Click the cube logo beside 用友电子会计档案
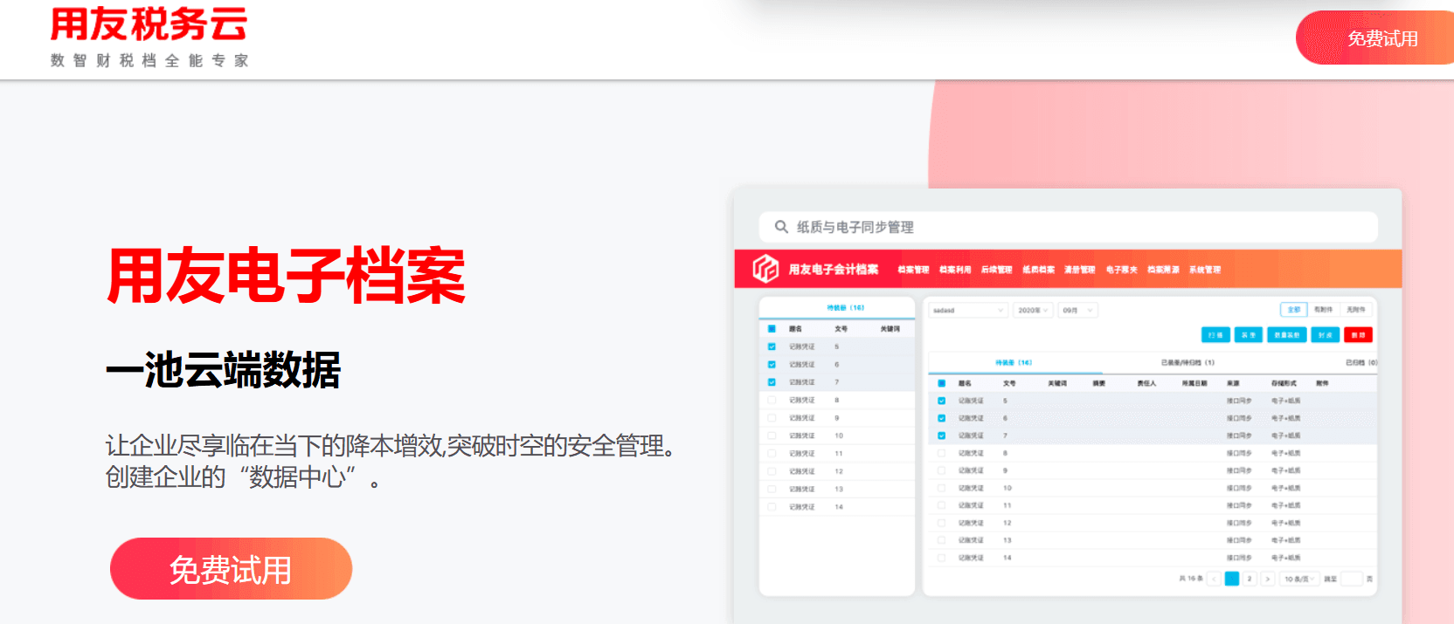 pos(765,269)
